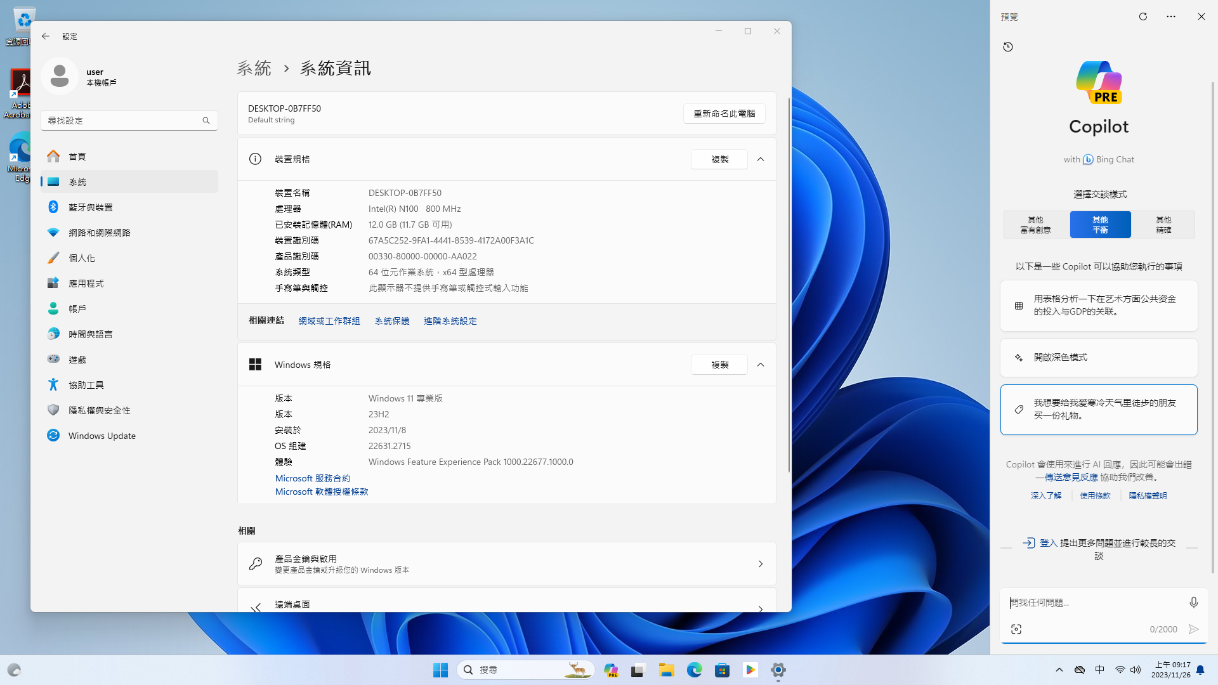Open 產品金鑰與啟用 row chevron
The height and width of the screenshot is (685, 1218).
(x=761, y=564)
